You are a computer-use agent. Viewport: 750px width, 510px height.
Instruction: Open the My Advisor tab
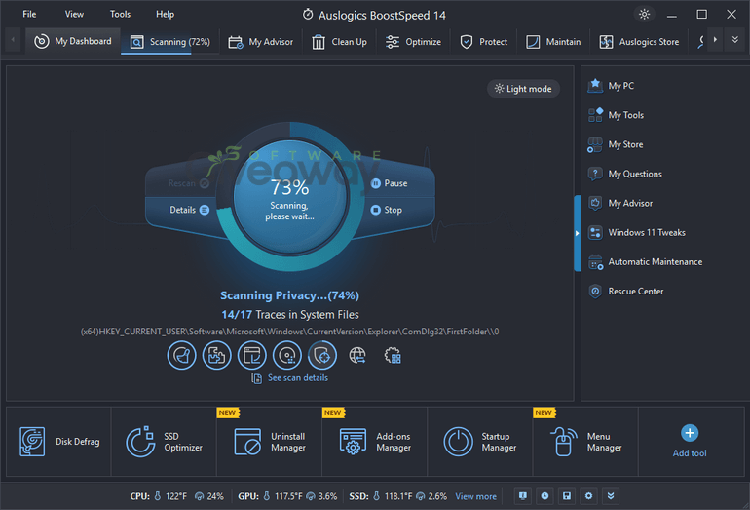[261, 42]
